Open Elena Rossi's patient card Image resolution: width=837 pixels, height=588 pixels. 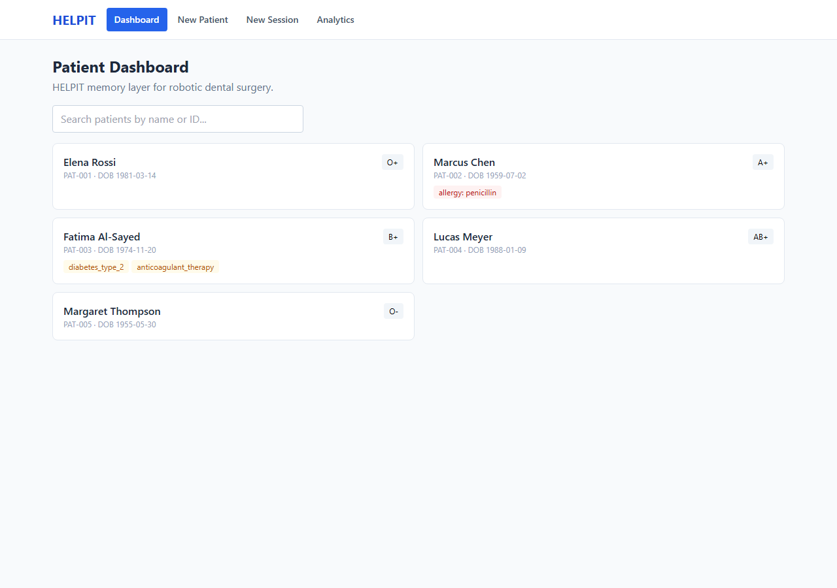pos(233,176)
